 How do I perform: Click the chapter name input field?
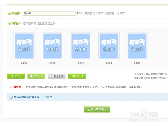49,13
